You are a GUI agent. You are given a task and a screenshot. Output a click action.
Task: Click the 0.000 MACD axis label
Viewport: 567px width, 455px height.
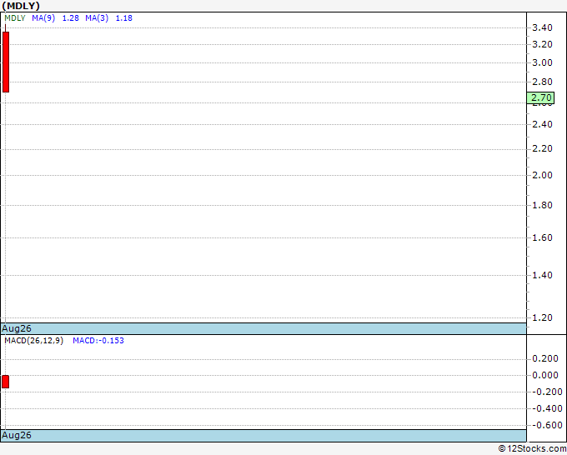tap(545, 375)
